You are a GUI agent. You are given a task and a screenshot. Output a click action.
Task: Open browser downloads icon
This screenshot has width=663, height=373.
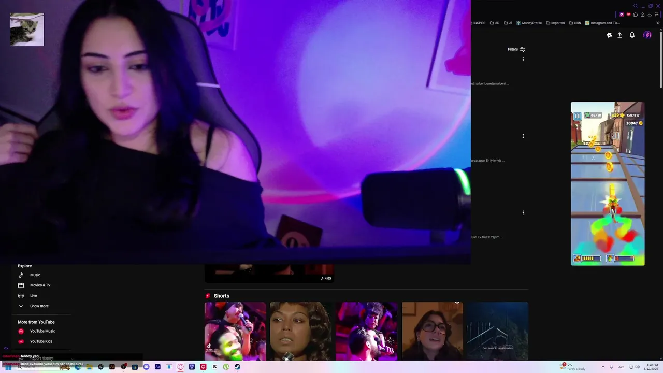(x=650, y=15)
